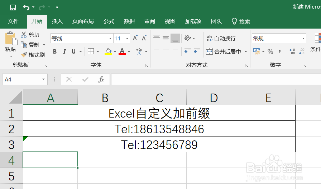The width and height of the screenshot is (321, 189).
Task: Click the Increase Decimal icon
Action: click(292, 51)
